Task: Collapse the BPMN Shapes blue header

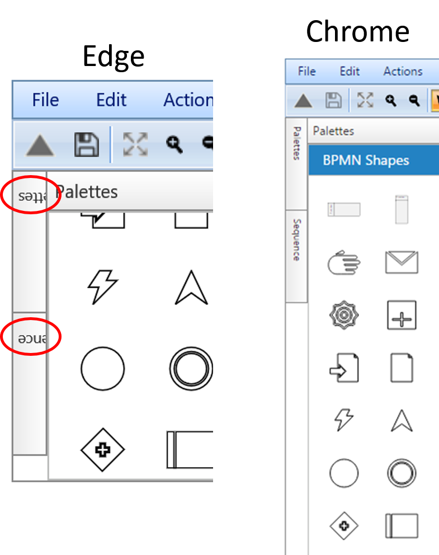Action: 374,160
